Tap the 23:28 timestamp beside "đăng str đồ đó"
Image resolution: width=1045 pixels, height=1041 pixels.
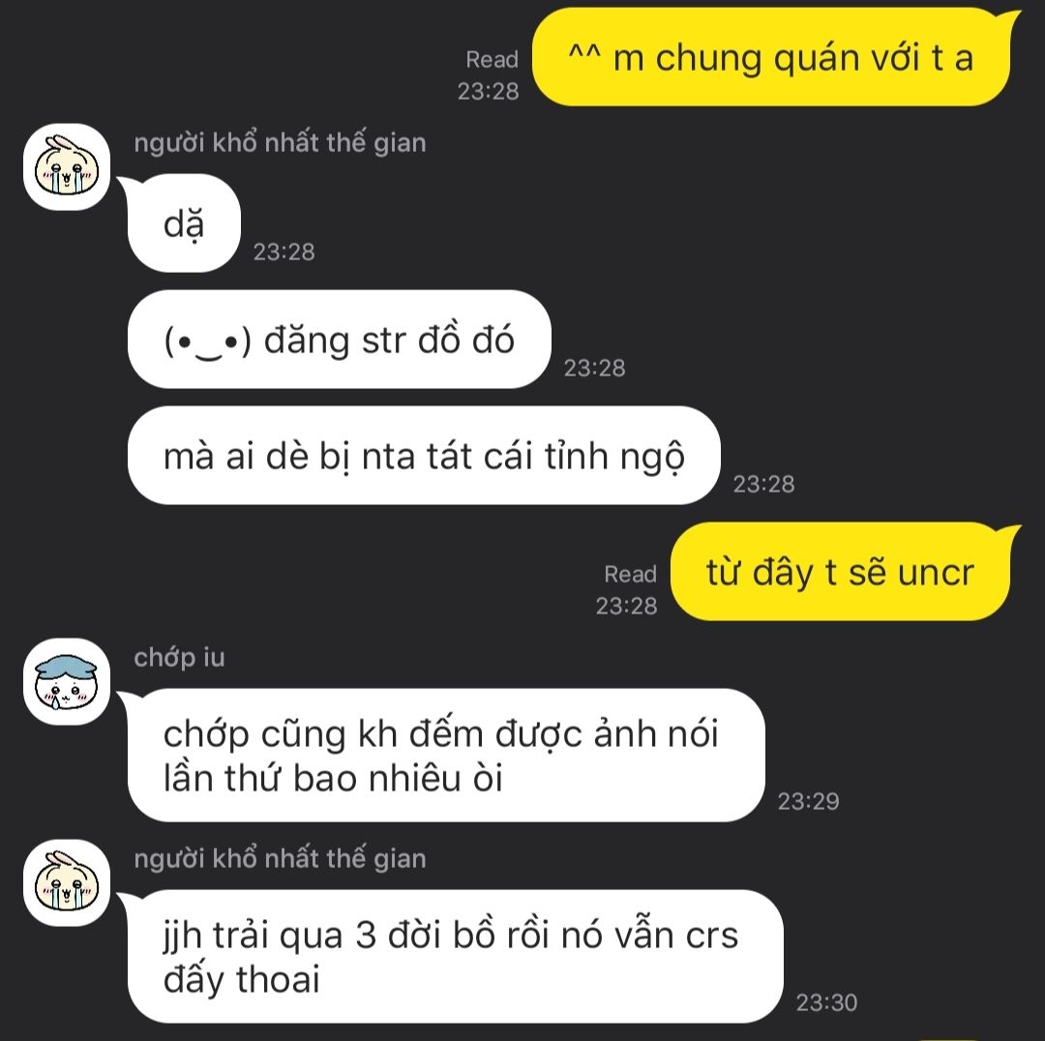594,368
